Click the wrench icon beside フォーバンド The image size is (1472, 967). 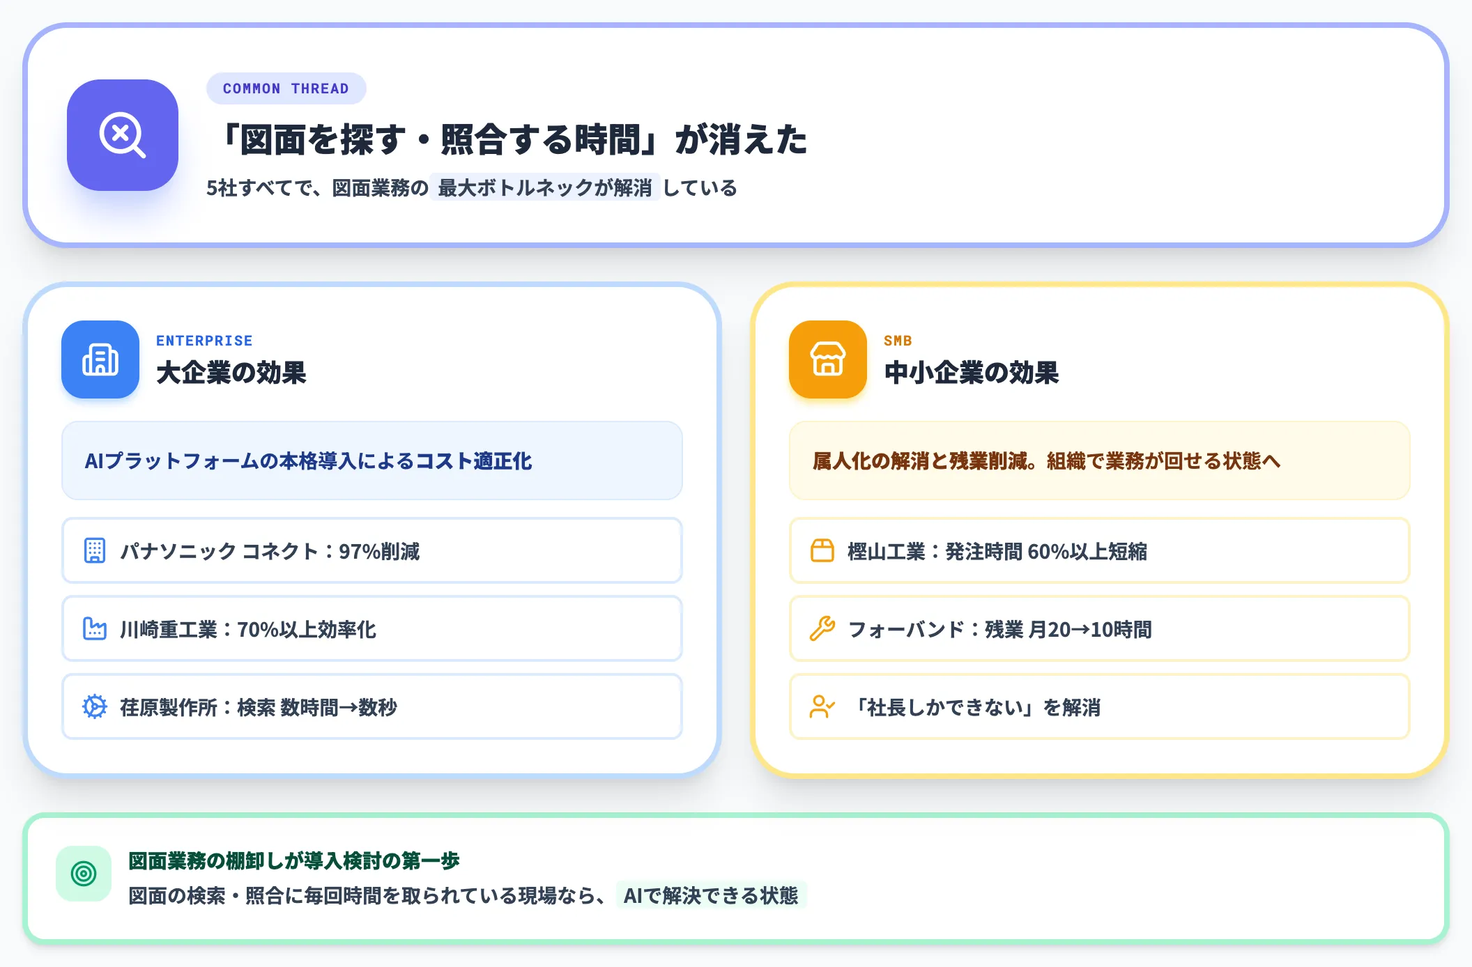(x=822, y=628)
